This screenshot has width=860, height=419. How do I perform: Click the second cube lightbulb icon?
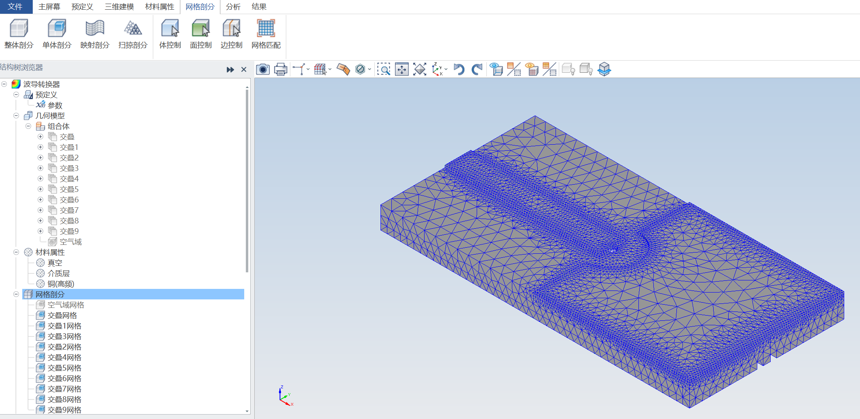(586, 69)
